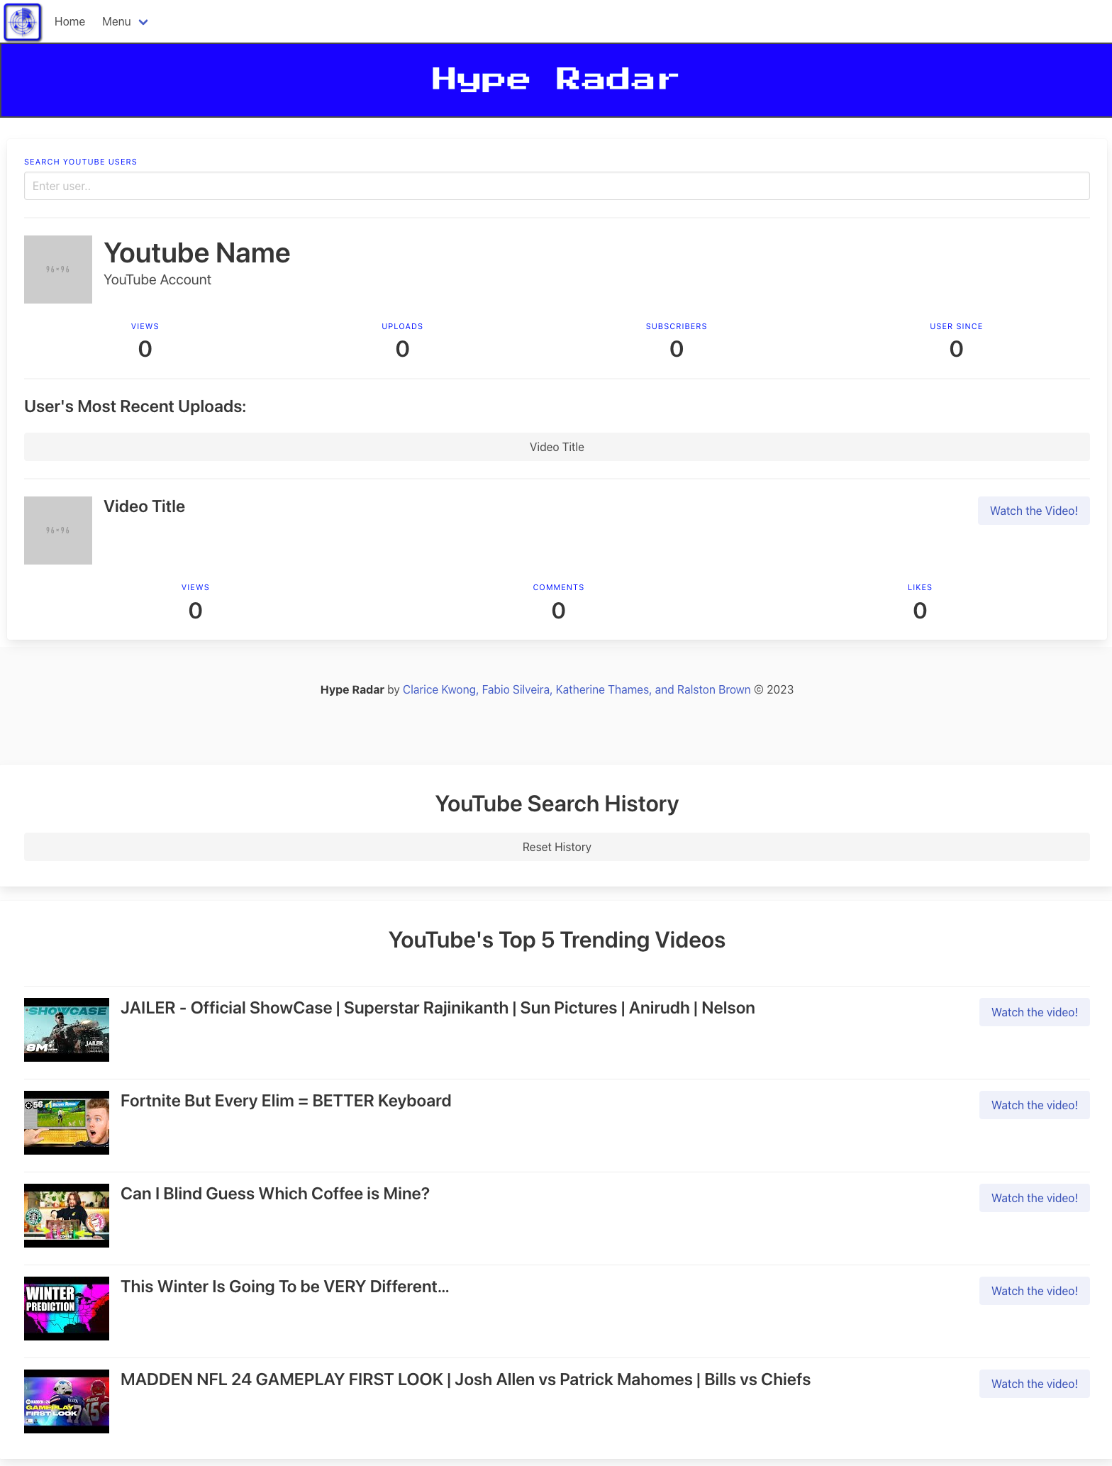Go to the Home nav link
Viewport: 1112px width, 1466px height.
[69, 22]
